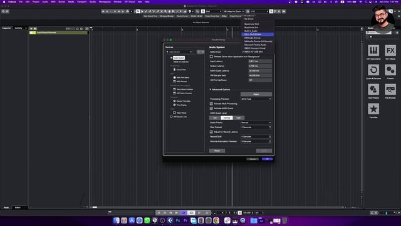Select the Object Selection arrow tool
Image resolution: width=401 pixels, height=226 pixels.
[138, 11]
